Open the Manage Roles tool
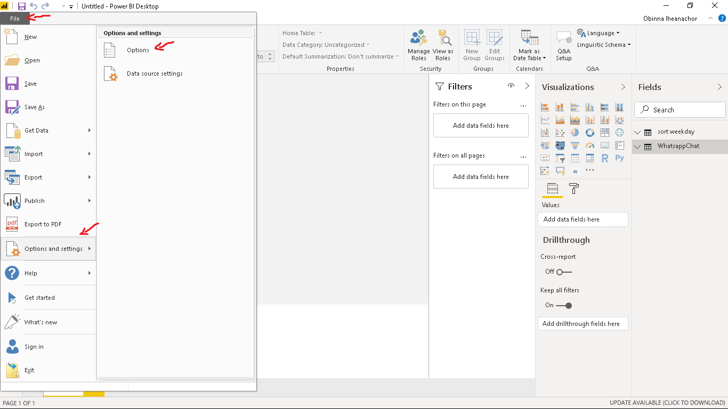The image size is (728, 409). (418, 45)
